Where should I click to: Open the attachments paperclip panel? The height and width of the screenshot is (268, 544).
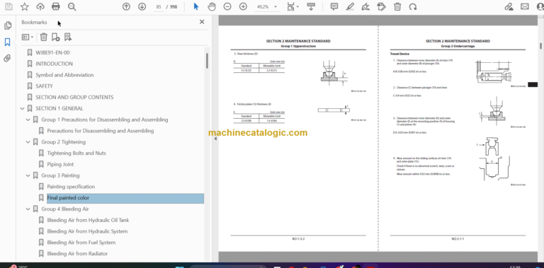click(x=7, y=58)
